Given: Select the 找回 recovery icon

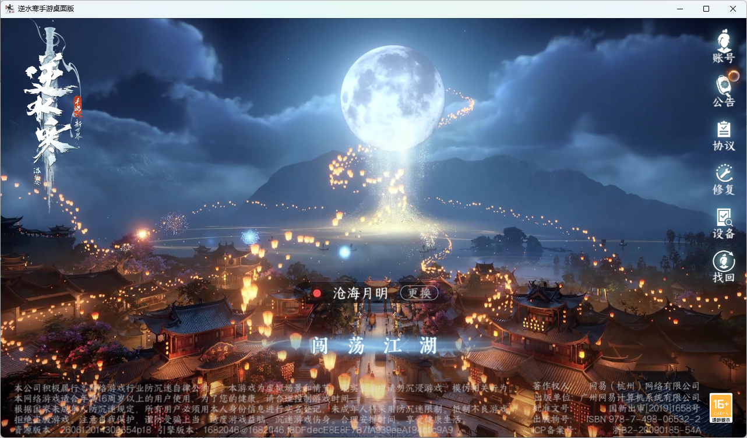Looking at the screenshot, I should (724, 267).
